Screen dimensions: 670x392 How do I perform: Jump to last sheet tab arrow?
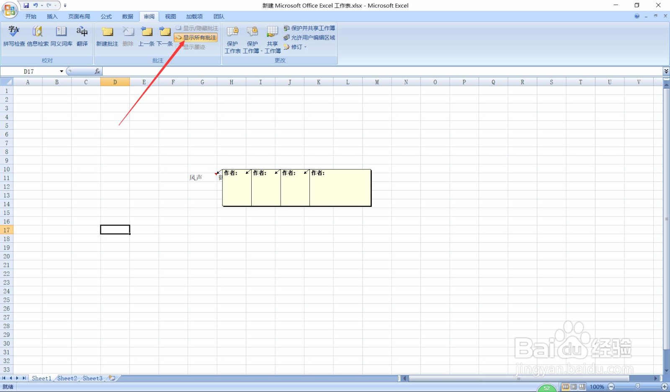pos(24,378)
